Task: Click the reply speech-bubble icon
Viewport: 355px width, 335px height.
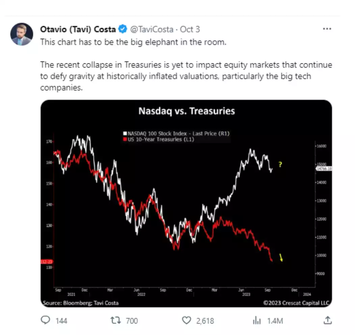Action: (45, 321)
